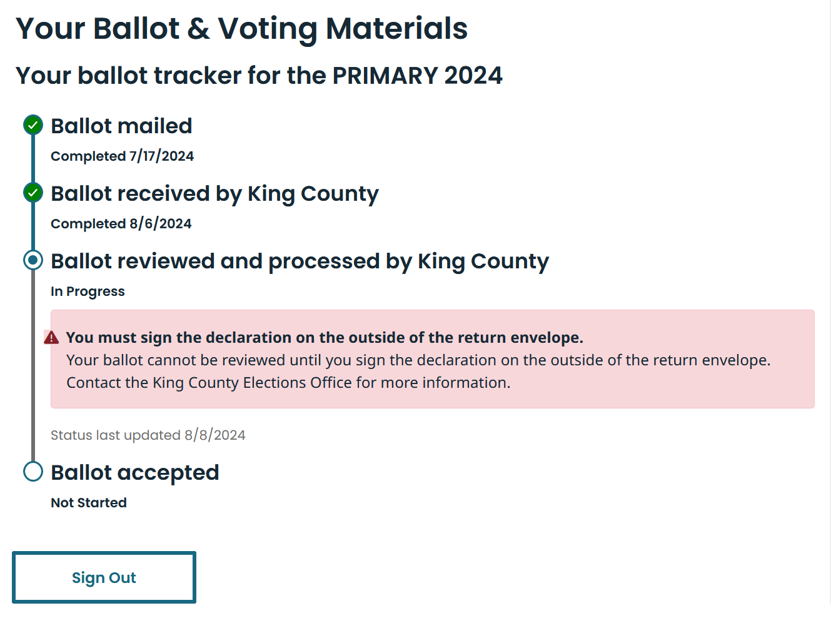Image resolution: width=831 pixels, height=618 pixels.
Task: Click the green checkmark beside Ballot mailed
Action: tap(33, 125)
